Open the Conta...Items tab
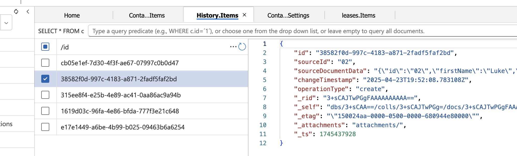517x156 pixels. click(147, 16)
